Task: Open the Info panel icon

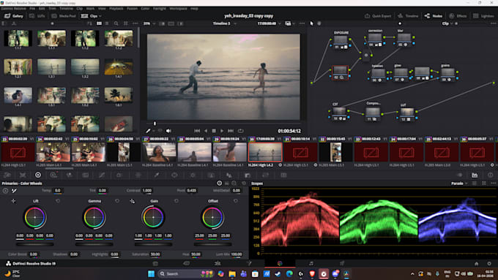Action: click(x=491, y=175)
